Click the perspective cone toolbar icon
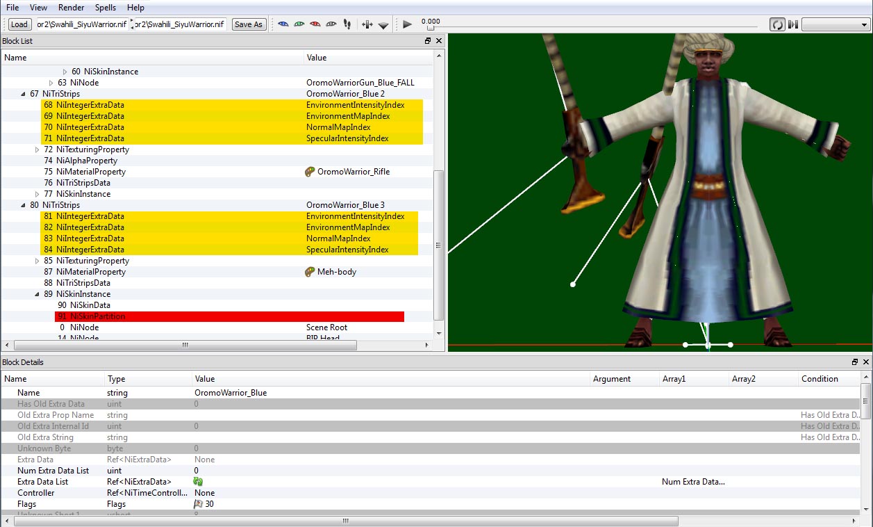Image resolution: width=873 pixels, height=527 pixels. [383, 25]
